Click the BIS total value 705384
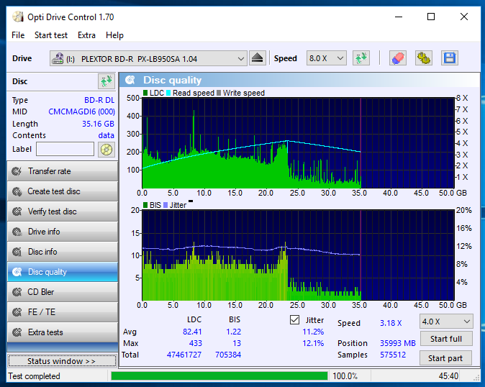 click(x=228, y=355)
